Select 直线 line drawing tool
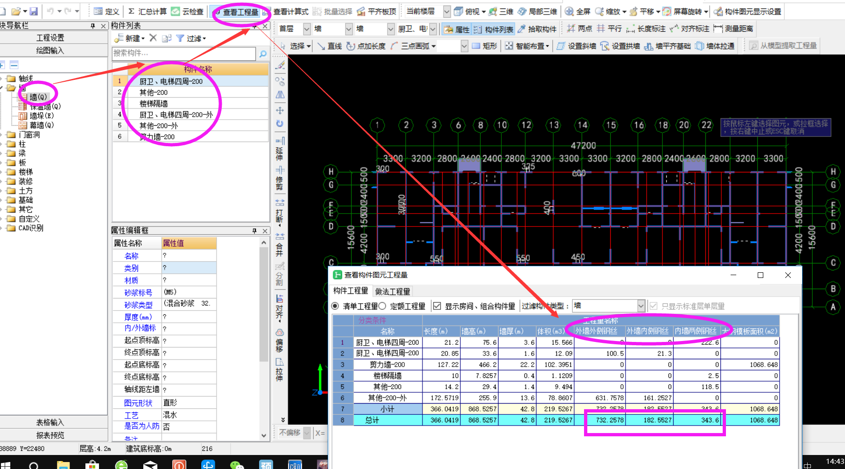845x469 pixels. coord(329,46)
